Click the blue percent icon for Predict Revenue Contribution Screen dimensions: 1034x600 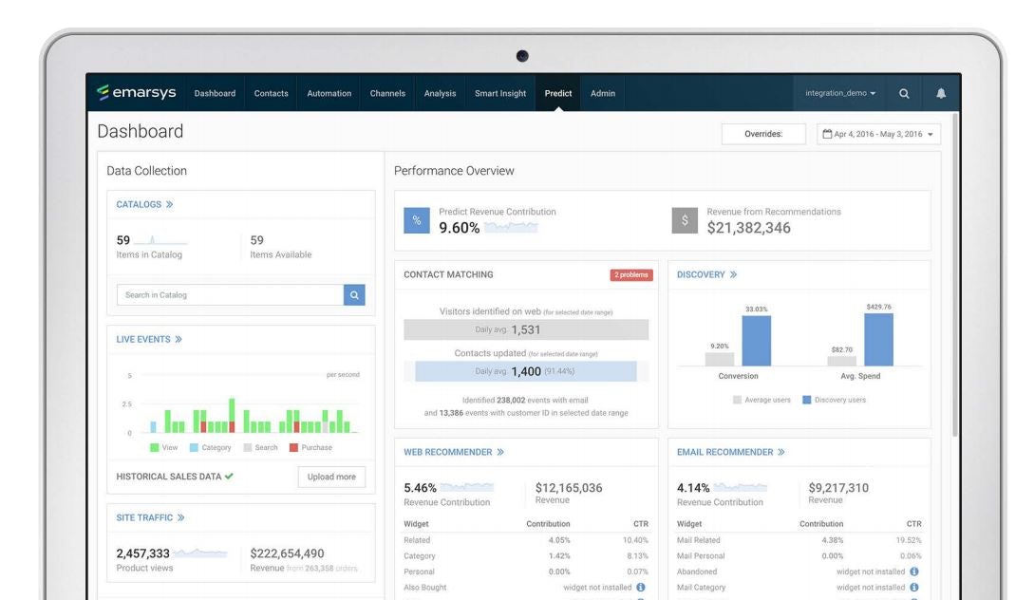(417, 220)
